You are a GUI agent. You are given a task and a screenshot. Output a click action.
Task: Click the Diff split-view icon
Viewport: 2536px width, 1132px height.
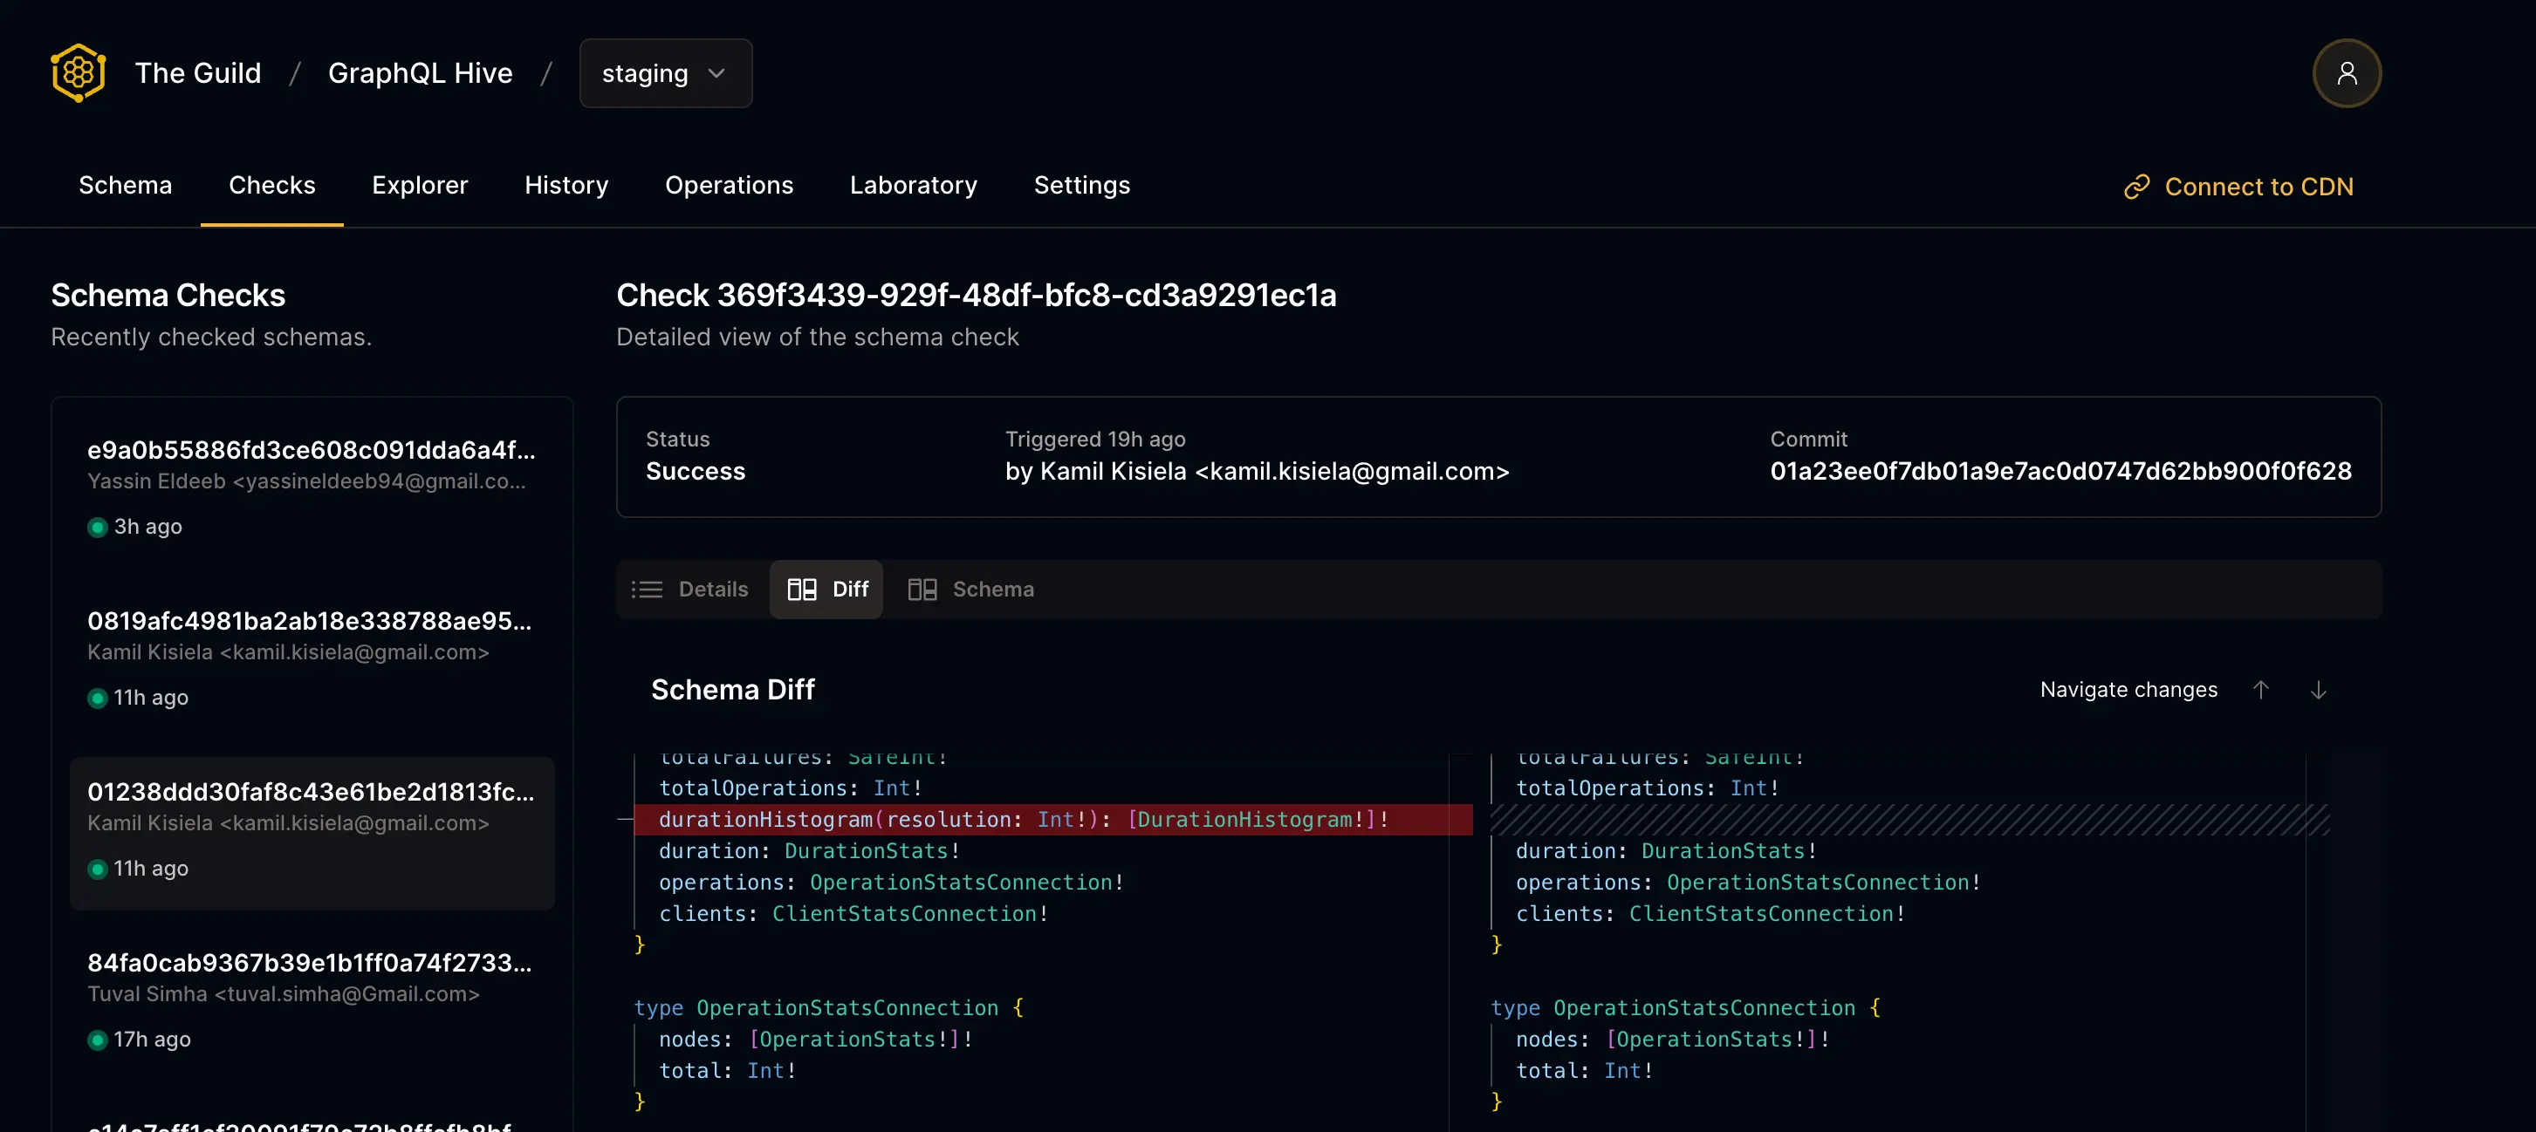pyautogui.click(x=801, y=590)
